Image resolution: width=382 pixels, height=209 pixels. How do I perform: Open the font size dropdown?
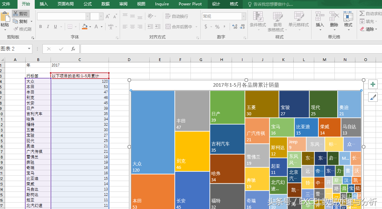pyautogui.click(x=101, y=16)
